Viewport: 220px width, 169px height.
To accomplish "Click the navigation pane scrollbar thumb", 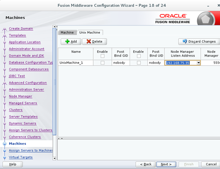I will point(55,82).
